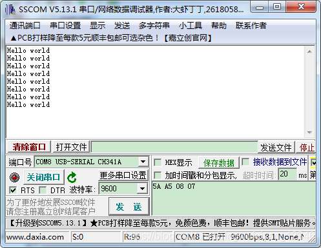Click the 保存数据 button
The width and height of the screenshot is (321, 248).
(219, 163)
